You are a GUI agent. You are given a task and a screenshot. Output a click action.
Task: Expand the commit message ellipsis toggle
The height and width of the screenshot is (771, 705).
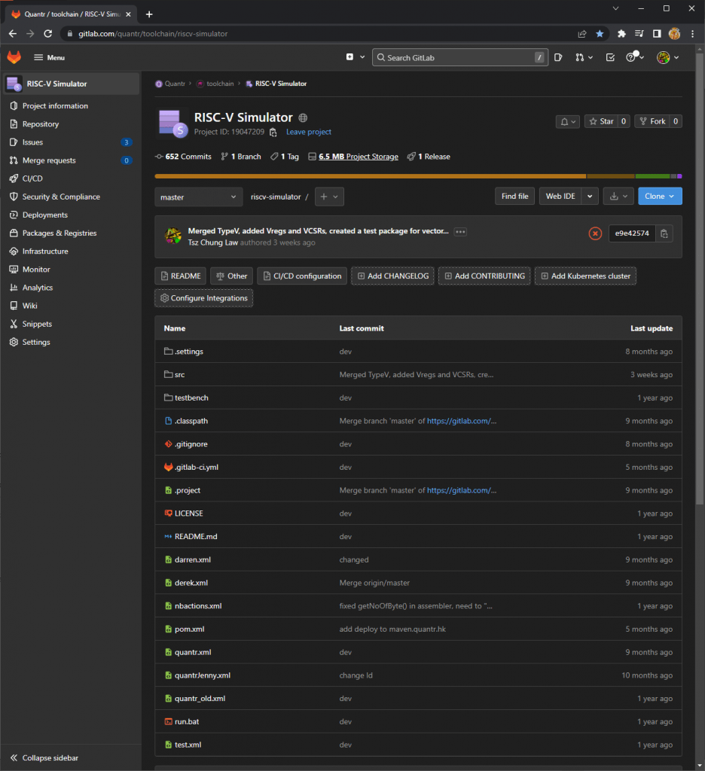click(460, 231)
